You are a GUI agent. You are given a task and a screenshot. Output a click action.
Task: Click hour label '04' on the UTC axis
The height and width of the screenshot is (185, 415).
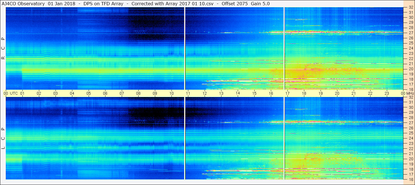click(x=72, y=93)
